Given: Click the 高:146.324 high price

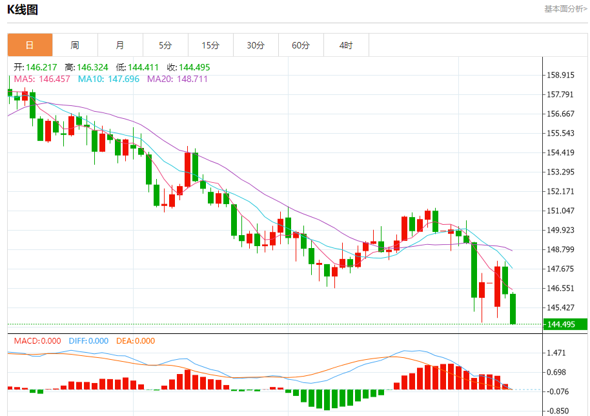Looking at the screenshot, I should pos(86,67).
